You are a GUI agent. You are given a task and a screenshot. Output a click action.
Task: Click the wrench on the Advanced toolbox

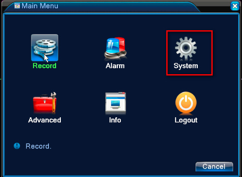pyautogui.click(x=54, y=102)
